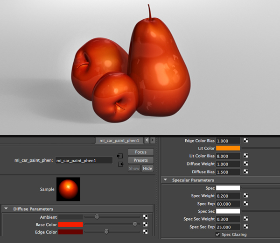The width and height of the screenshot is (280, 243).
Task: Open the red Base Color swatch
Action: click(70, 224)
